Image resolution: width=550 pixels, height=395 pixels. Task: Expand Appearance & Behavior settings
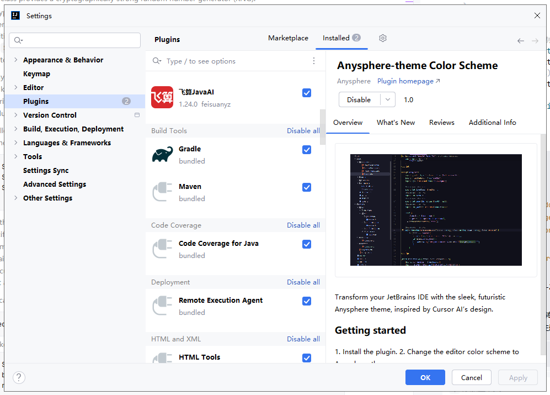click(x=16, y=60)
